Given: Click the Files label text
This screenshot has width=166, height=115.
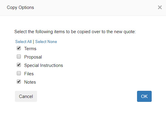Looking at the screenshot, I should tap(29, 74).
